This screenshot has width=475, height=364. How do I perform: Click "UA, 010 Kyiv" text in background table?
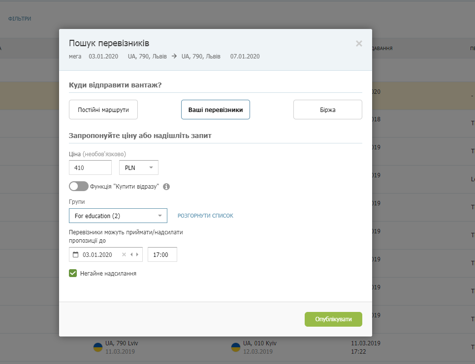(x=259, y=343)
